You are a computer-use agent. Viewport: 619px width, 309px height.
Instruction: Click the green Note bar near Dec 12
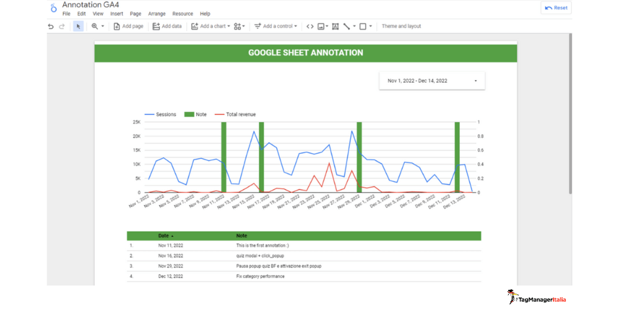tap(457, 157)
